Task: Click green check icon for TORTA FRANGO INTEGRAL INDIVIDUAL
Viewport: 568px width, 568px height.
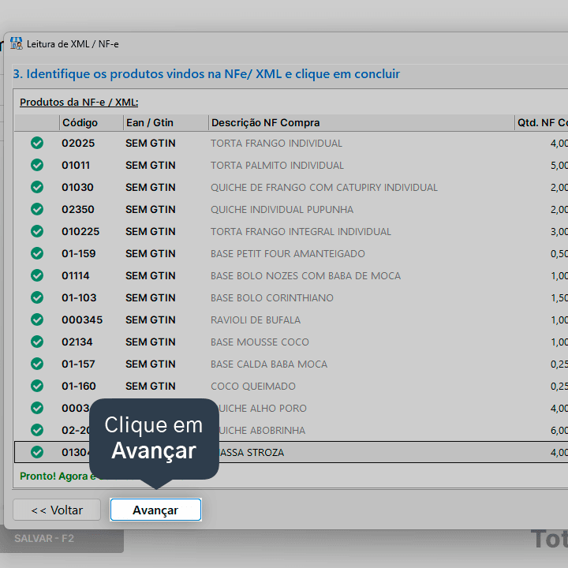Action: click(x=37, y=231)
